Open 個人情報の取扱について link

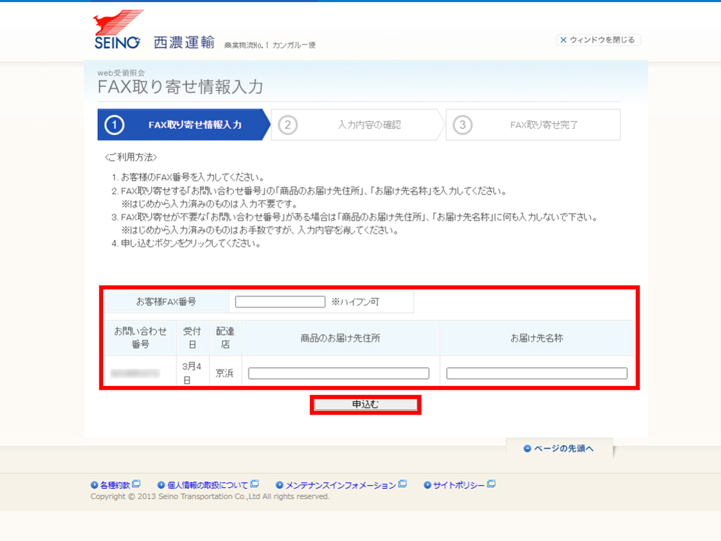tap(207, 485)
